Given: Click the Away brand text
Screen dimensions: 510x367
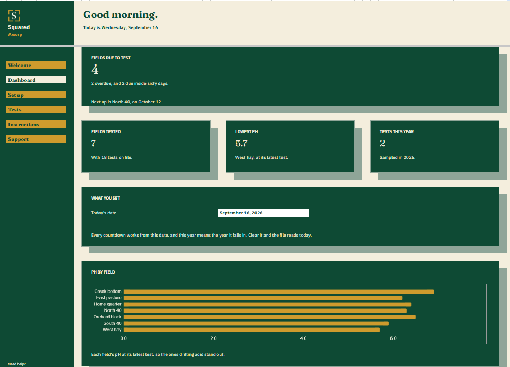Looking at the screenshot, I should click(15, 35).
